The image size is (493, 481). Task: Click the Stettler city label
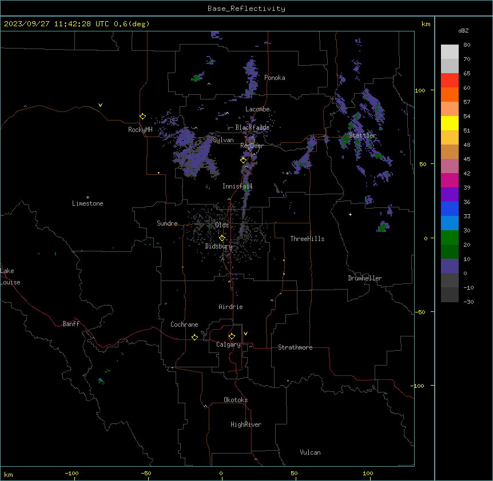click(x=363, y=135)
